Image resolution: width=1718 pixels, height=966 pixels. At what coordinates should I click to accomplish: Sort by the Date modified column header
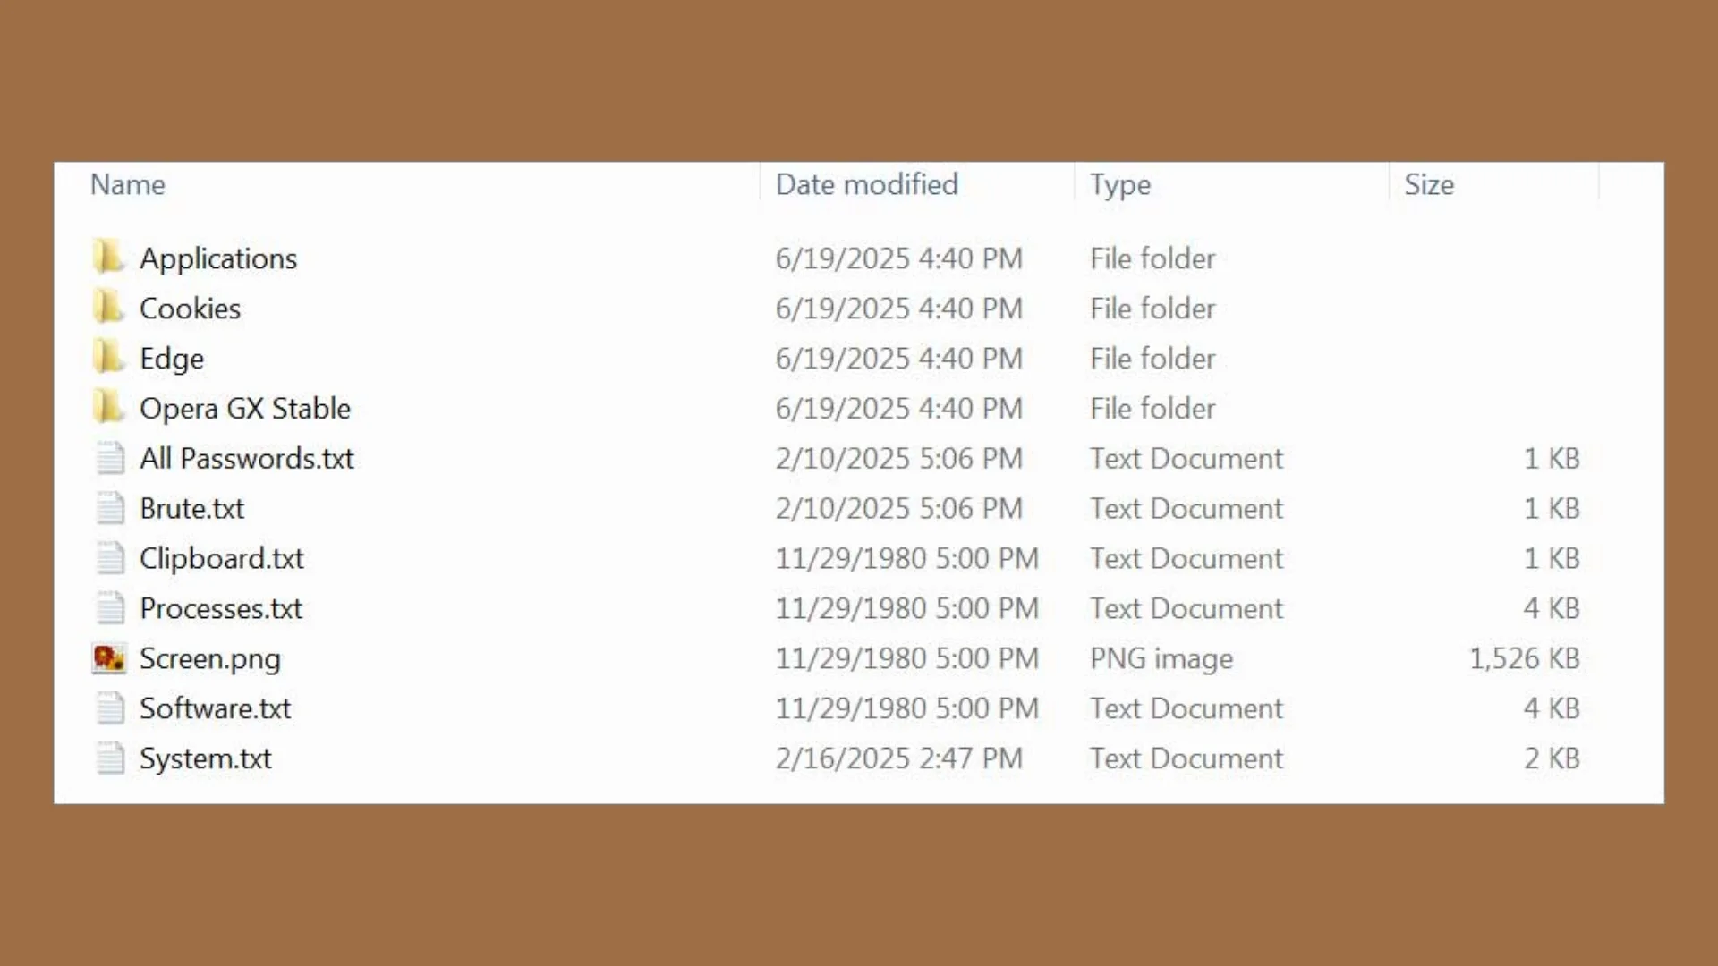(866, 184)
